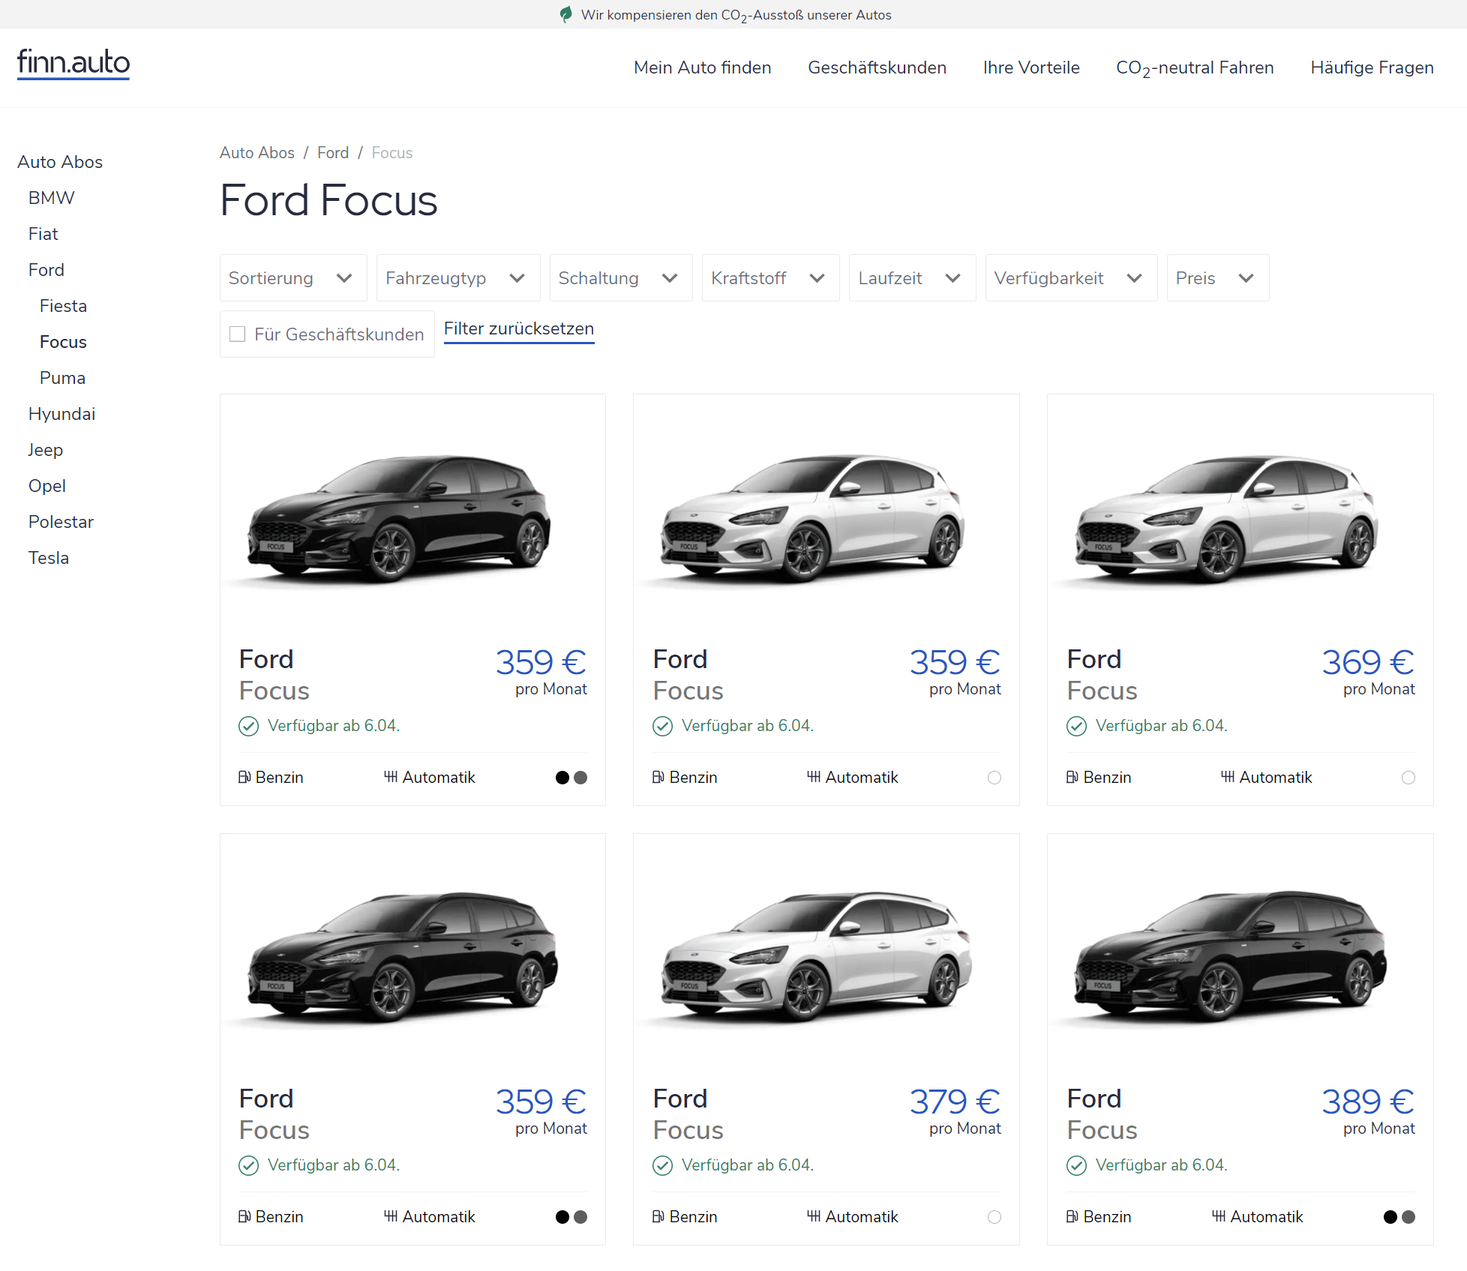Open Mein Auto finden menu
Viewport: 1467px width, 1271px height.
click(x=702, y=67)
